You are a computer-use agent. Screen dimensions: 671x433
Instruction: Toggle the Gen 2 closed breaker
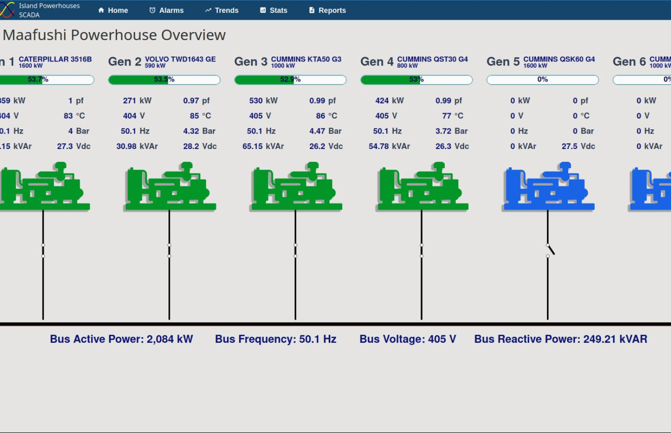[x=169, y=250]
